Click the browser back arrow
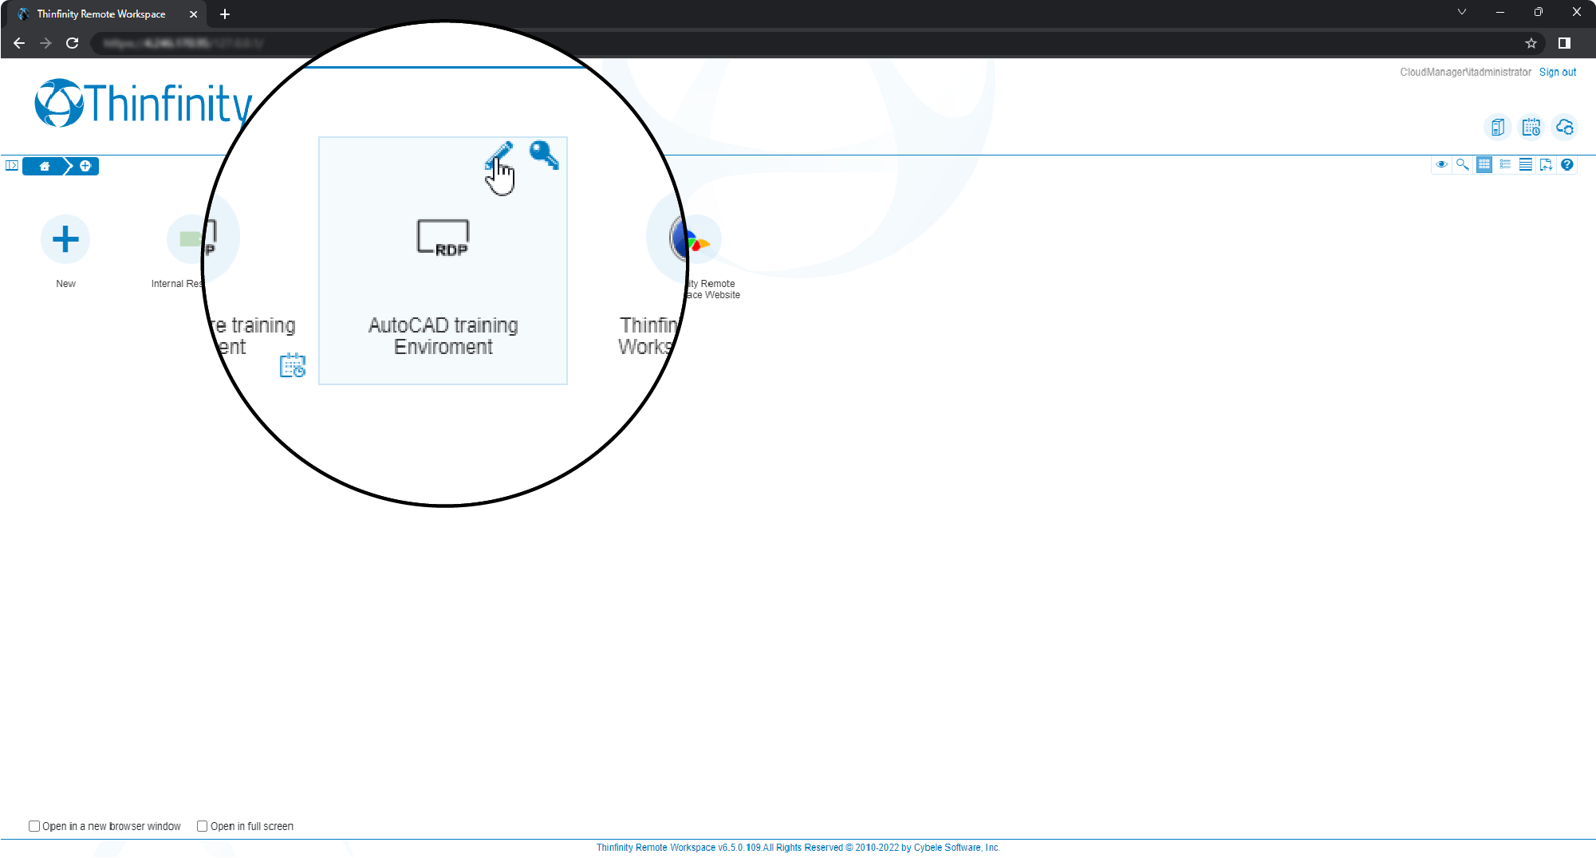 19,43
